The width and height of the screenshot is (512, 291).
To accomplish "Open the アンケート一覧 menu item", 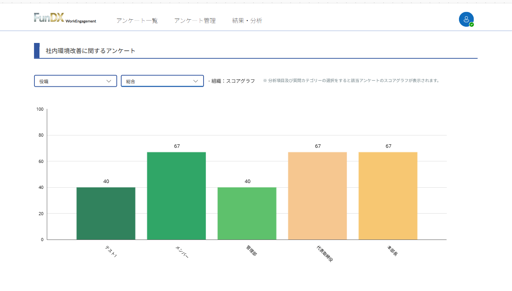I will coord(137,21).
